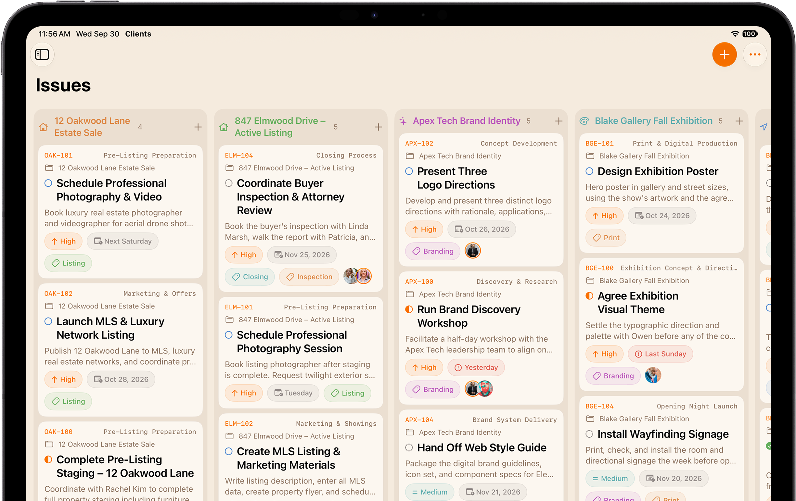Image resolution: width=796 pixels, height=501 pixels.
Task: Add issue to 12 Oakwood Lane column
Action: click(198, 127)
